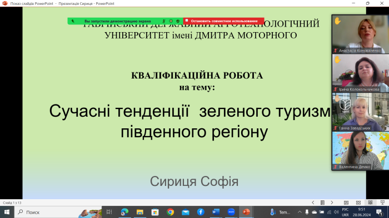Open the weather temperature widget in the taskbar
Viewport: 389px width, 218px height.
(280, 212)
